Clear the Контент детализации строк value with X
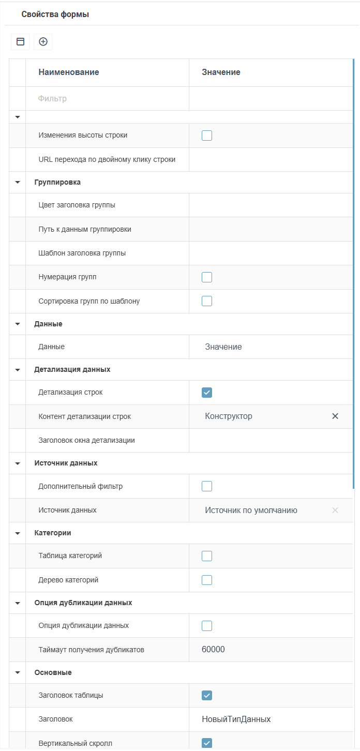Viewport: 360px width, 751px height. [335, 416]
